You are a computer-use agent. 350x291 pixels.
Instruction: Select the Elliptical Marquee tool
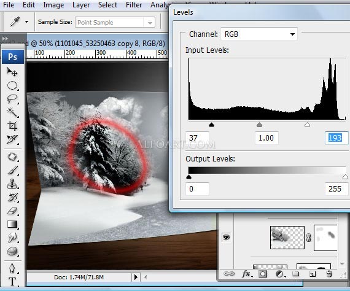click(x=12, y=85)
